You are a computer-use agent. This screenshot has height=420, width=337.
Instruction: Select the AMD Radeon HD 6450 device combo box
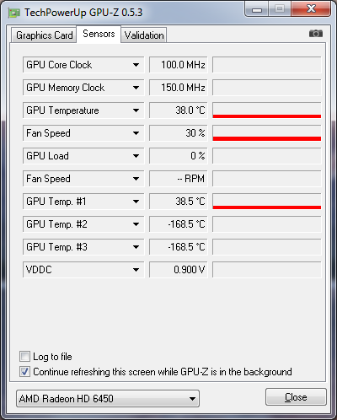[x=108, y=398]
